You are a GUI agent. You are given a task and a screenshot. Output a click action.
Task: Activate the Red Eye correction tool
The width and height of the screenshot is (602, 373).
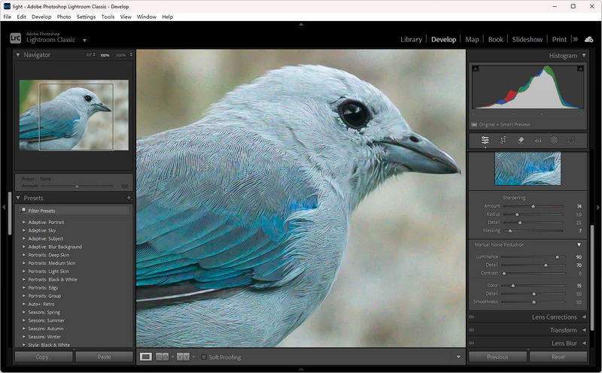[x=538, y=140]
